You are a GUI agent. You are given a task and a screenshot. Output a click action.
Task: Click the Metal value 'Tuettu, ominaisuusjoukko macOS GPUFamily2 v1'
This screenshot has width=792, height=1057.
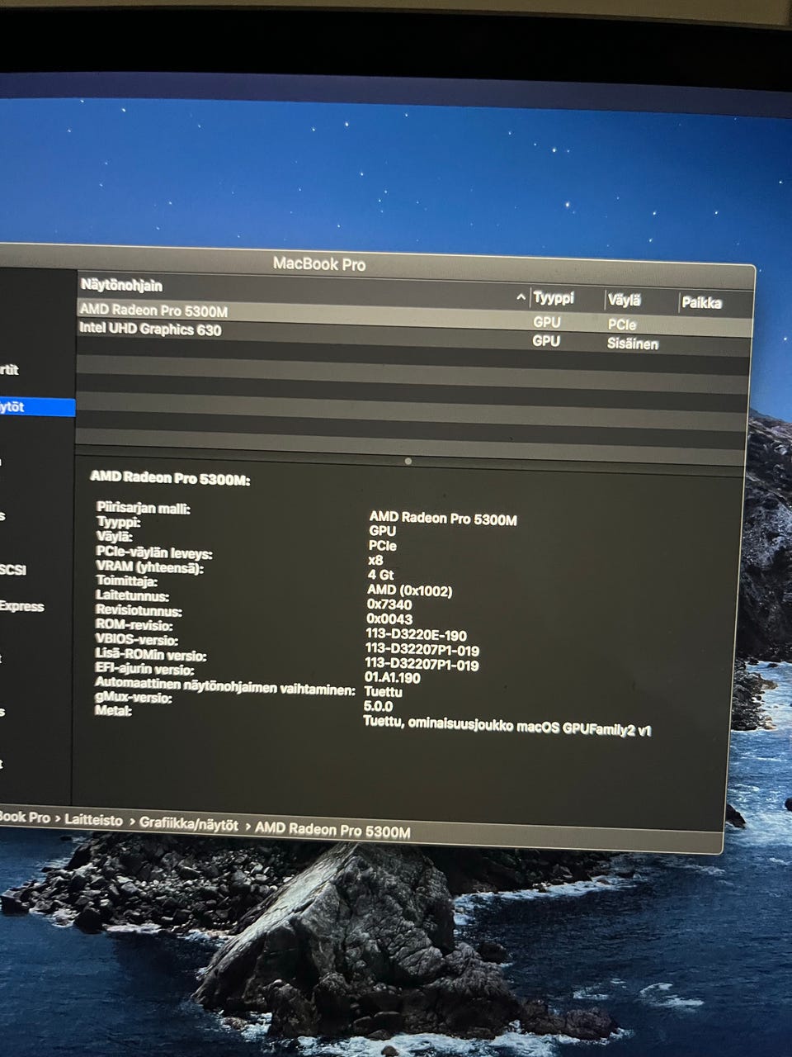[x=507, y=725]
